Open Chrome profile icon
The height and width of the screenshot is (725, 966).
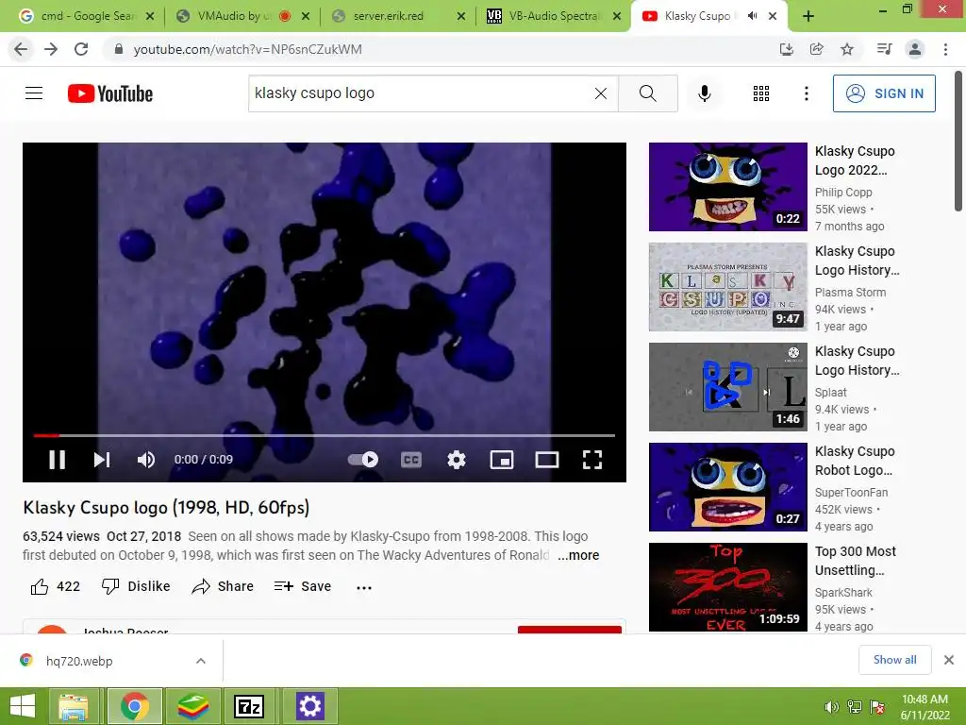tap(915, 49)
